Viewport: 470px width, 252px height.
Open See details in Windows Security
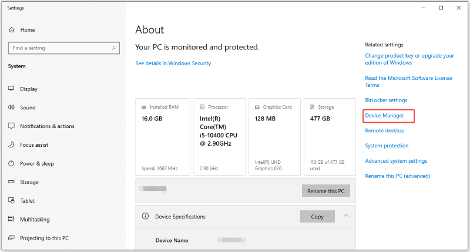pos(173,63)
